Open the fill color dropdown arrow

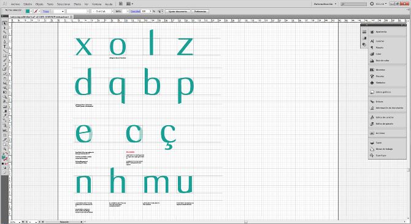click(x=31, y=12)
